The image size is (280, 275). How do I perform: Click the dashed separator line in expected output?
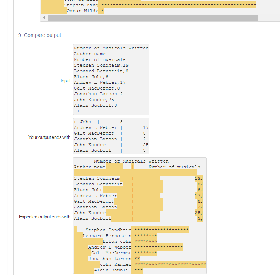pyautogui.click(x=137, y=173)
